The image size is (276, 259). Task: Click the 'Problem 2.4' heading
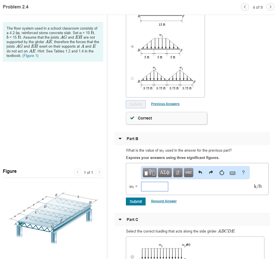pos(16,7)
